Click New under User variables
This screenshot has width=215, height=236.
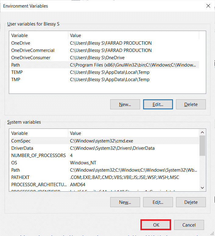[125, 104]
